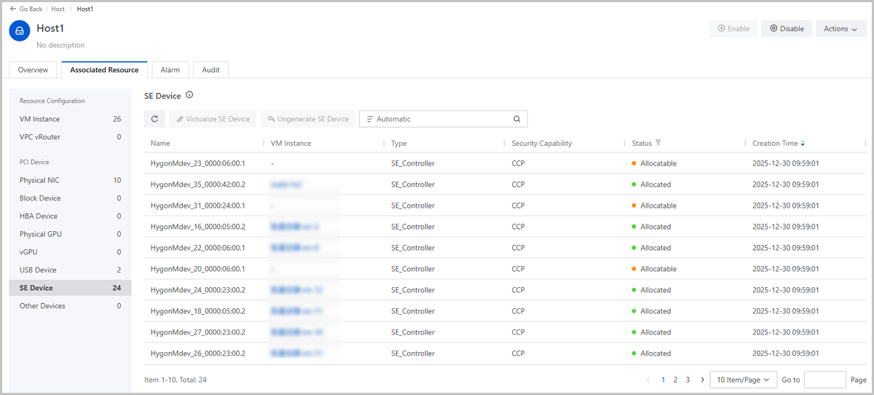Click the Status column filter icon

click(658, 143)
